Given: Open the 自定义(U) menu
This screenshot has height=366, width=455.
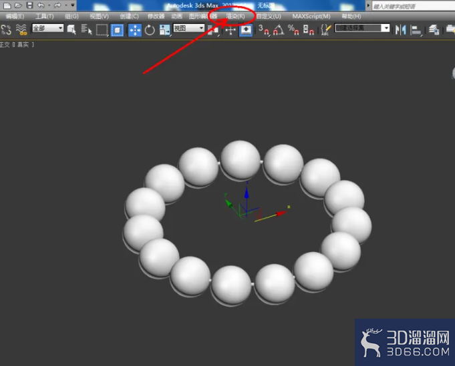Looking at the screenshot, I should [x=269, y=16].
